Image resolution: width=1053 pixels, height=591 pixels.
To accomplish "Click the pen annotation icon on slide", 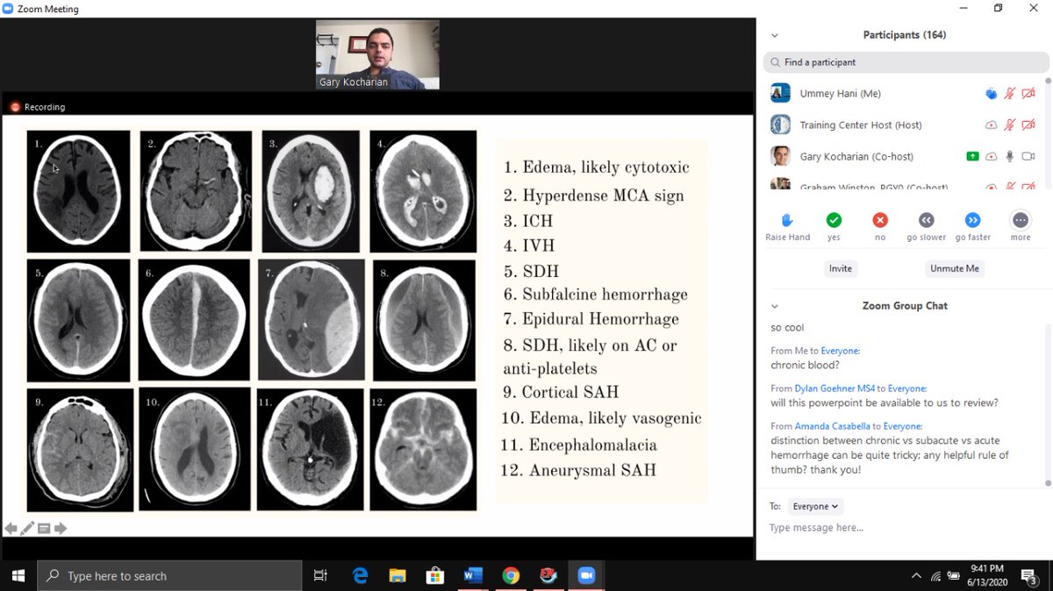I will 27,528.
